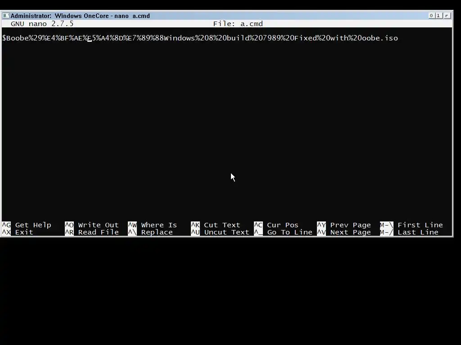Open the console window system menu icon
461x345 pixels.
(5, 16)
